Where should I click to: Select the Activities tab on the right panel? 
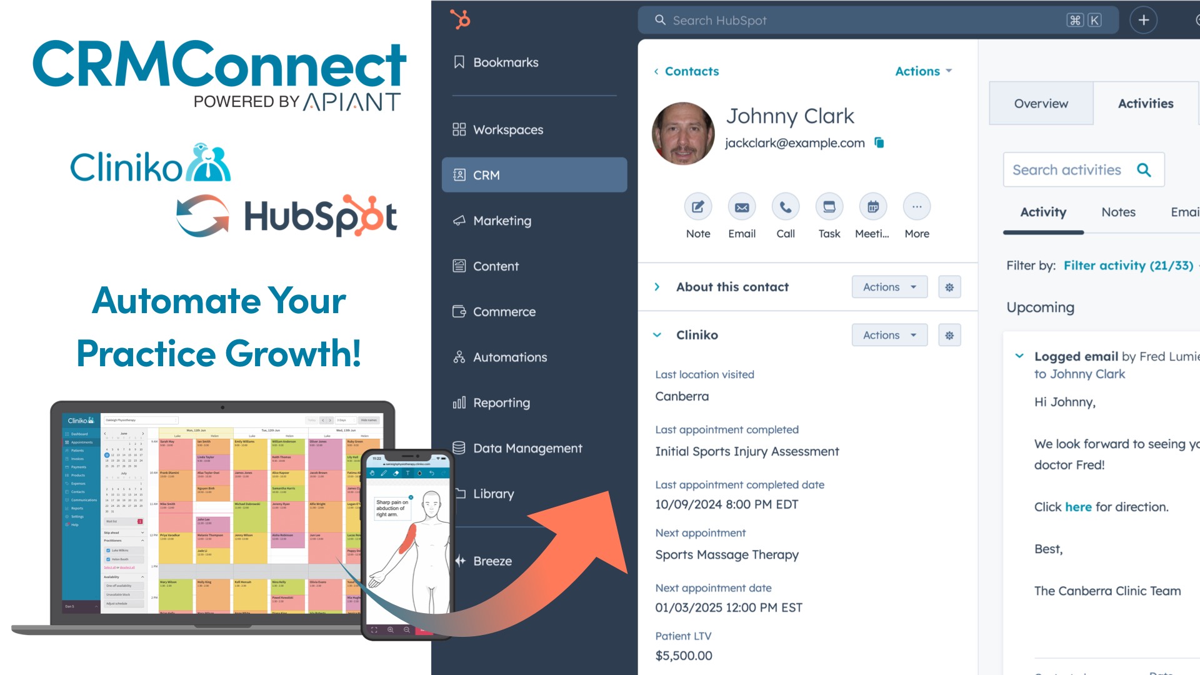pos(1146,104)
